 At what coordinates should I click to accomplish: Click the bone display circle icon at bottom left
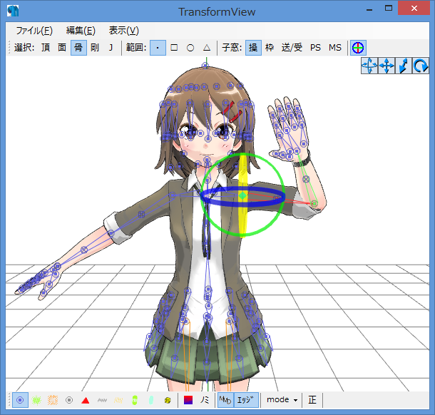pos(20,400)
